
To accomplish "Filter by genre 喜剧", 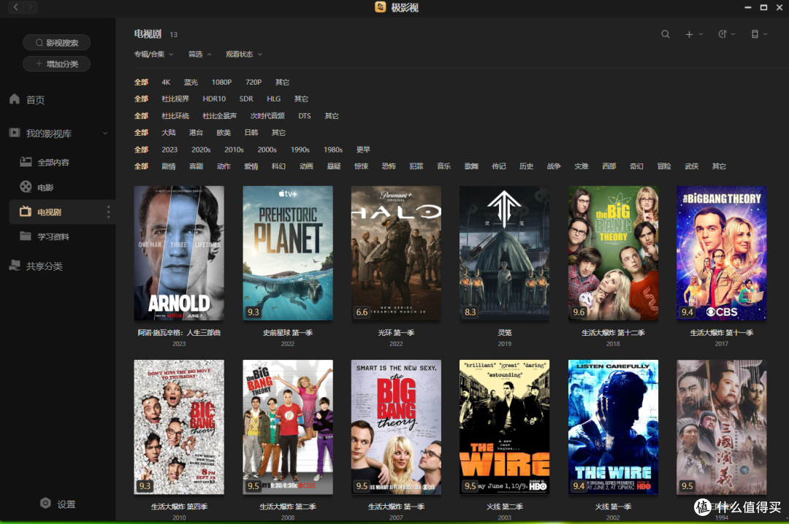I will [196, 166].
